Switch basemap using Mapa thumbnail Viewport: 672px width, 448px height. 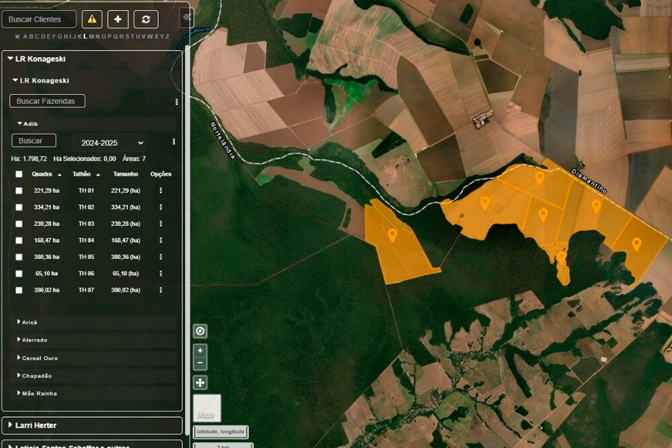pyautogui.click(x=207, y=408)
